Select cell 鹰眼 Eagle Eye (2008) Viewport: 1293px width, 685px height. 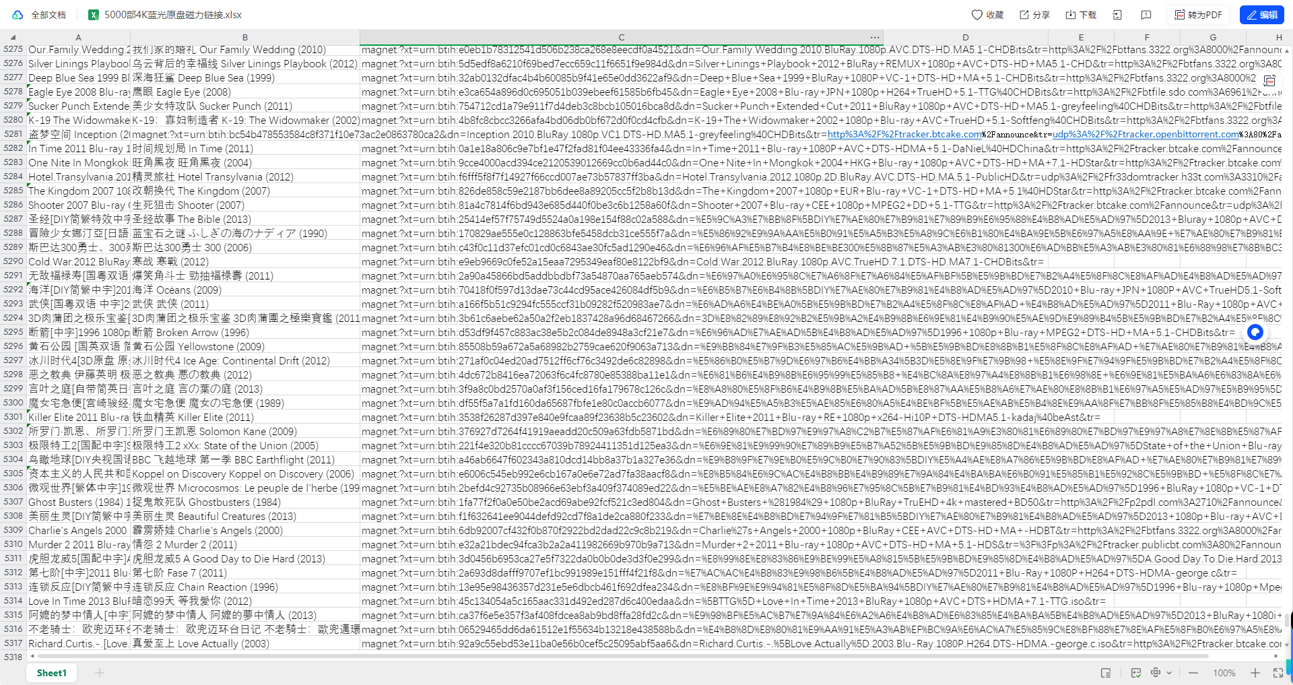pos(245,92)
